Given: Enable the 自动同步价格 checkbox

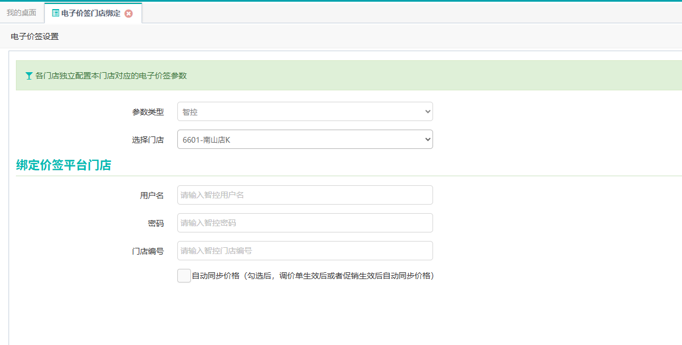Looking at the screenshot, I should pos(184,276).
